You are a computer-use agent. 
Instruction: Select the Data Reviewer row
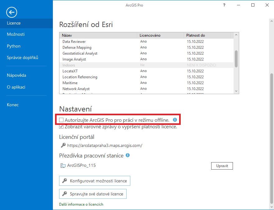pyautogui.click(x=146, y=42)
